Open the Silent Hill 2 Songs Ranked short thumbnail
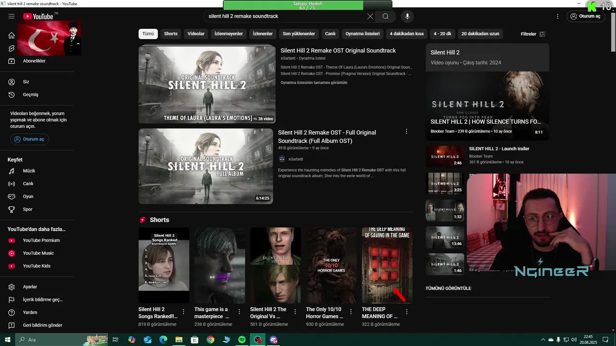 coord(164,265)
